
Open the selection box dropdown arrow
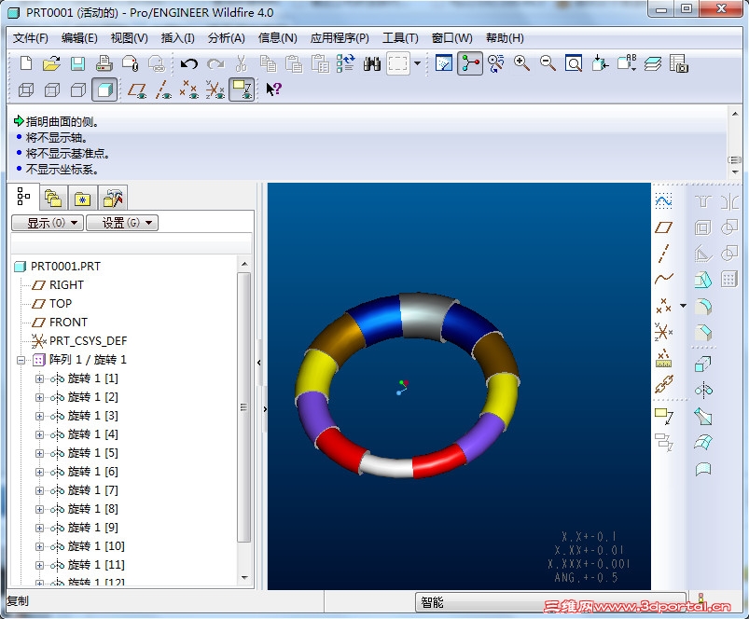(x=417, y=63)
